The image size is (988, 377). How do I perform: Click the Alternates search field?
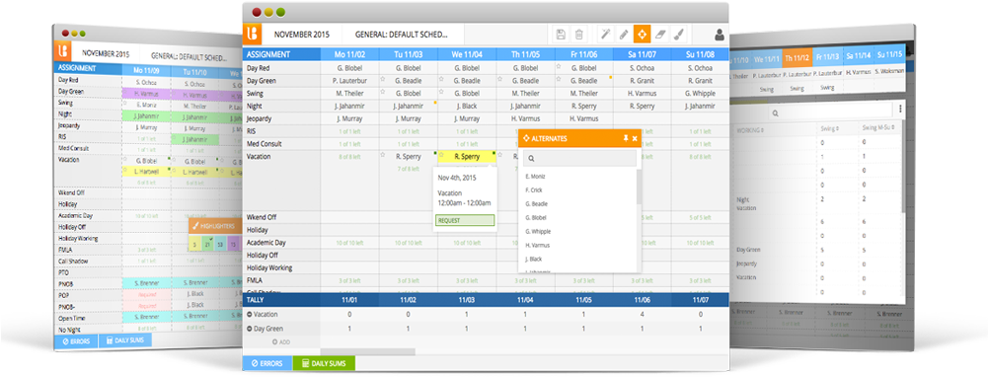579,159
